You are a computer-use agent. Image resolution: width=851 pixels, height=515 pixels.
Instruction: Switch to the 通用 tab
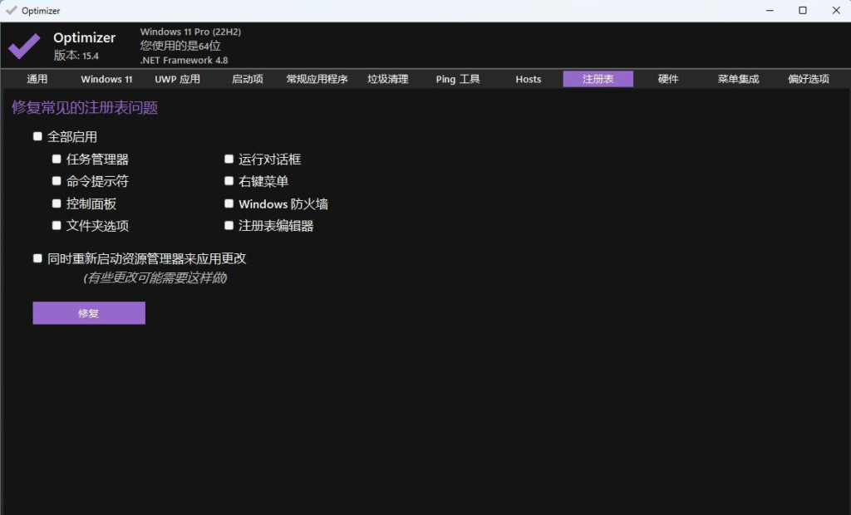pos(37,79)
